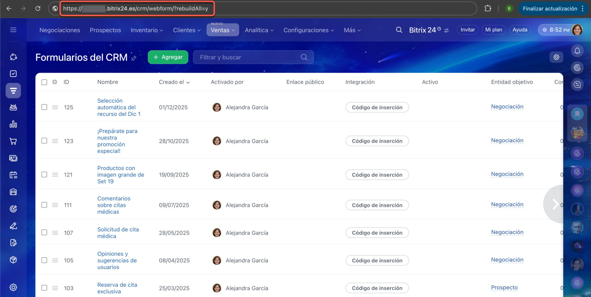Image resolution: width=591 pixels, height=297 pixels.
Task: Switch to the Prospectos tab
Action: (x=105, y=30)
